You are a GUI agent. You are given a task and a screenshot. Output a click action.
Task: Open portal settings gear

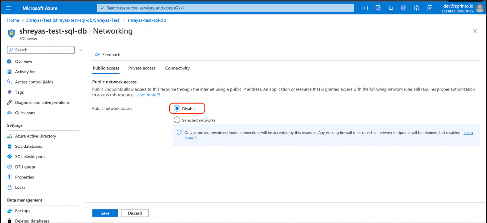(404, 8)
